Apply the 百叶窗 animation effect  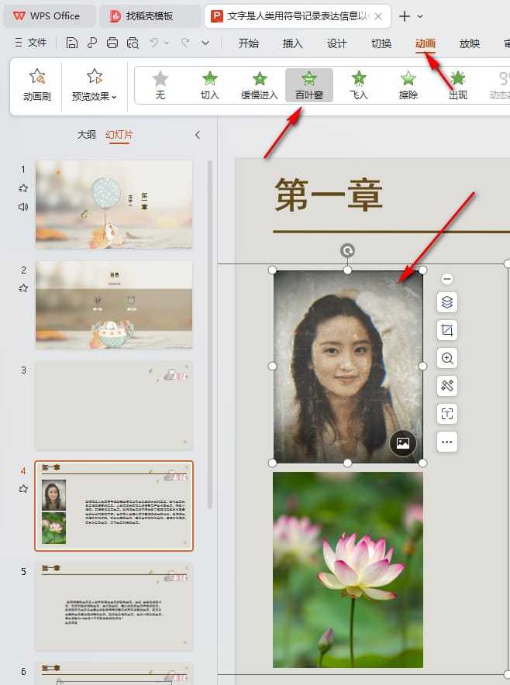point(309,85)
